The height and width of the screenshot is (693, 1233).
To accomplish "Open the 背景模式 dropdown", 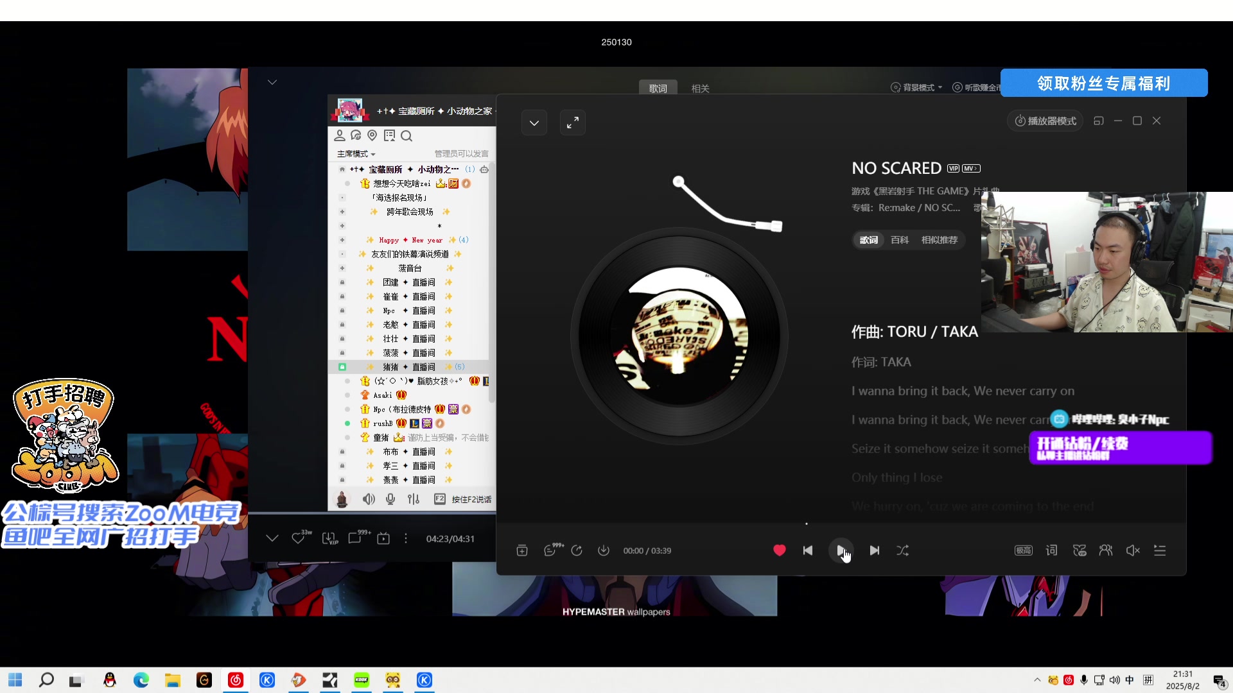I will coord(917,87).
